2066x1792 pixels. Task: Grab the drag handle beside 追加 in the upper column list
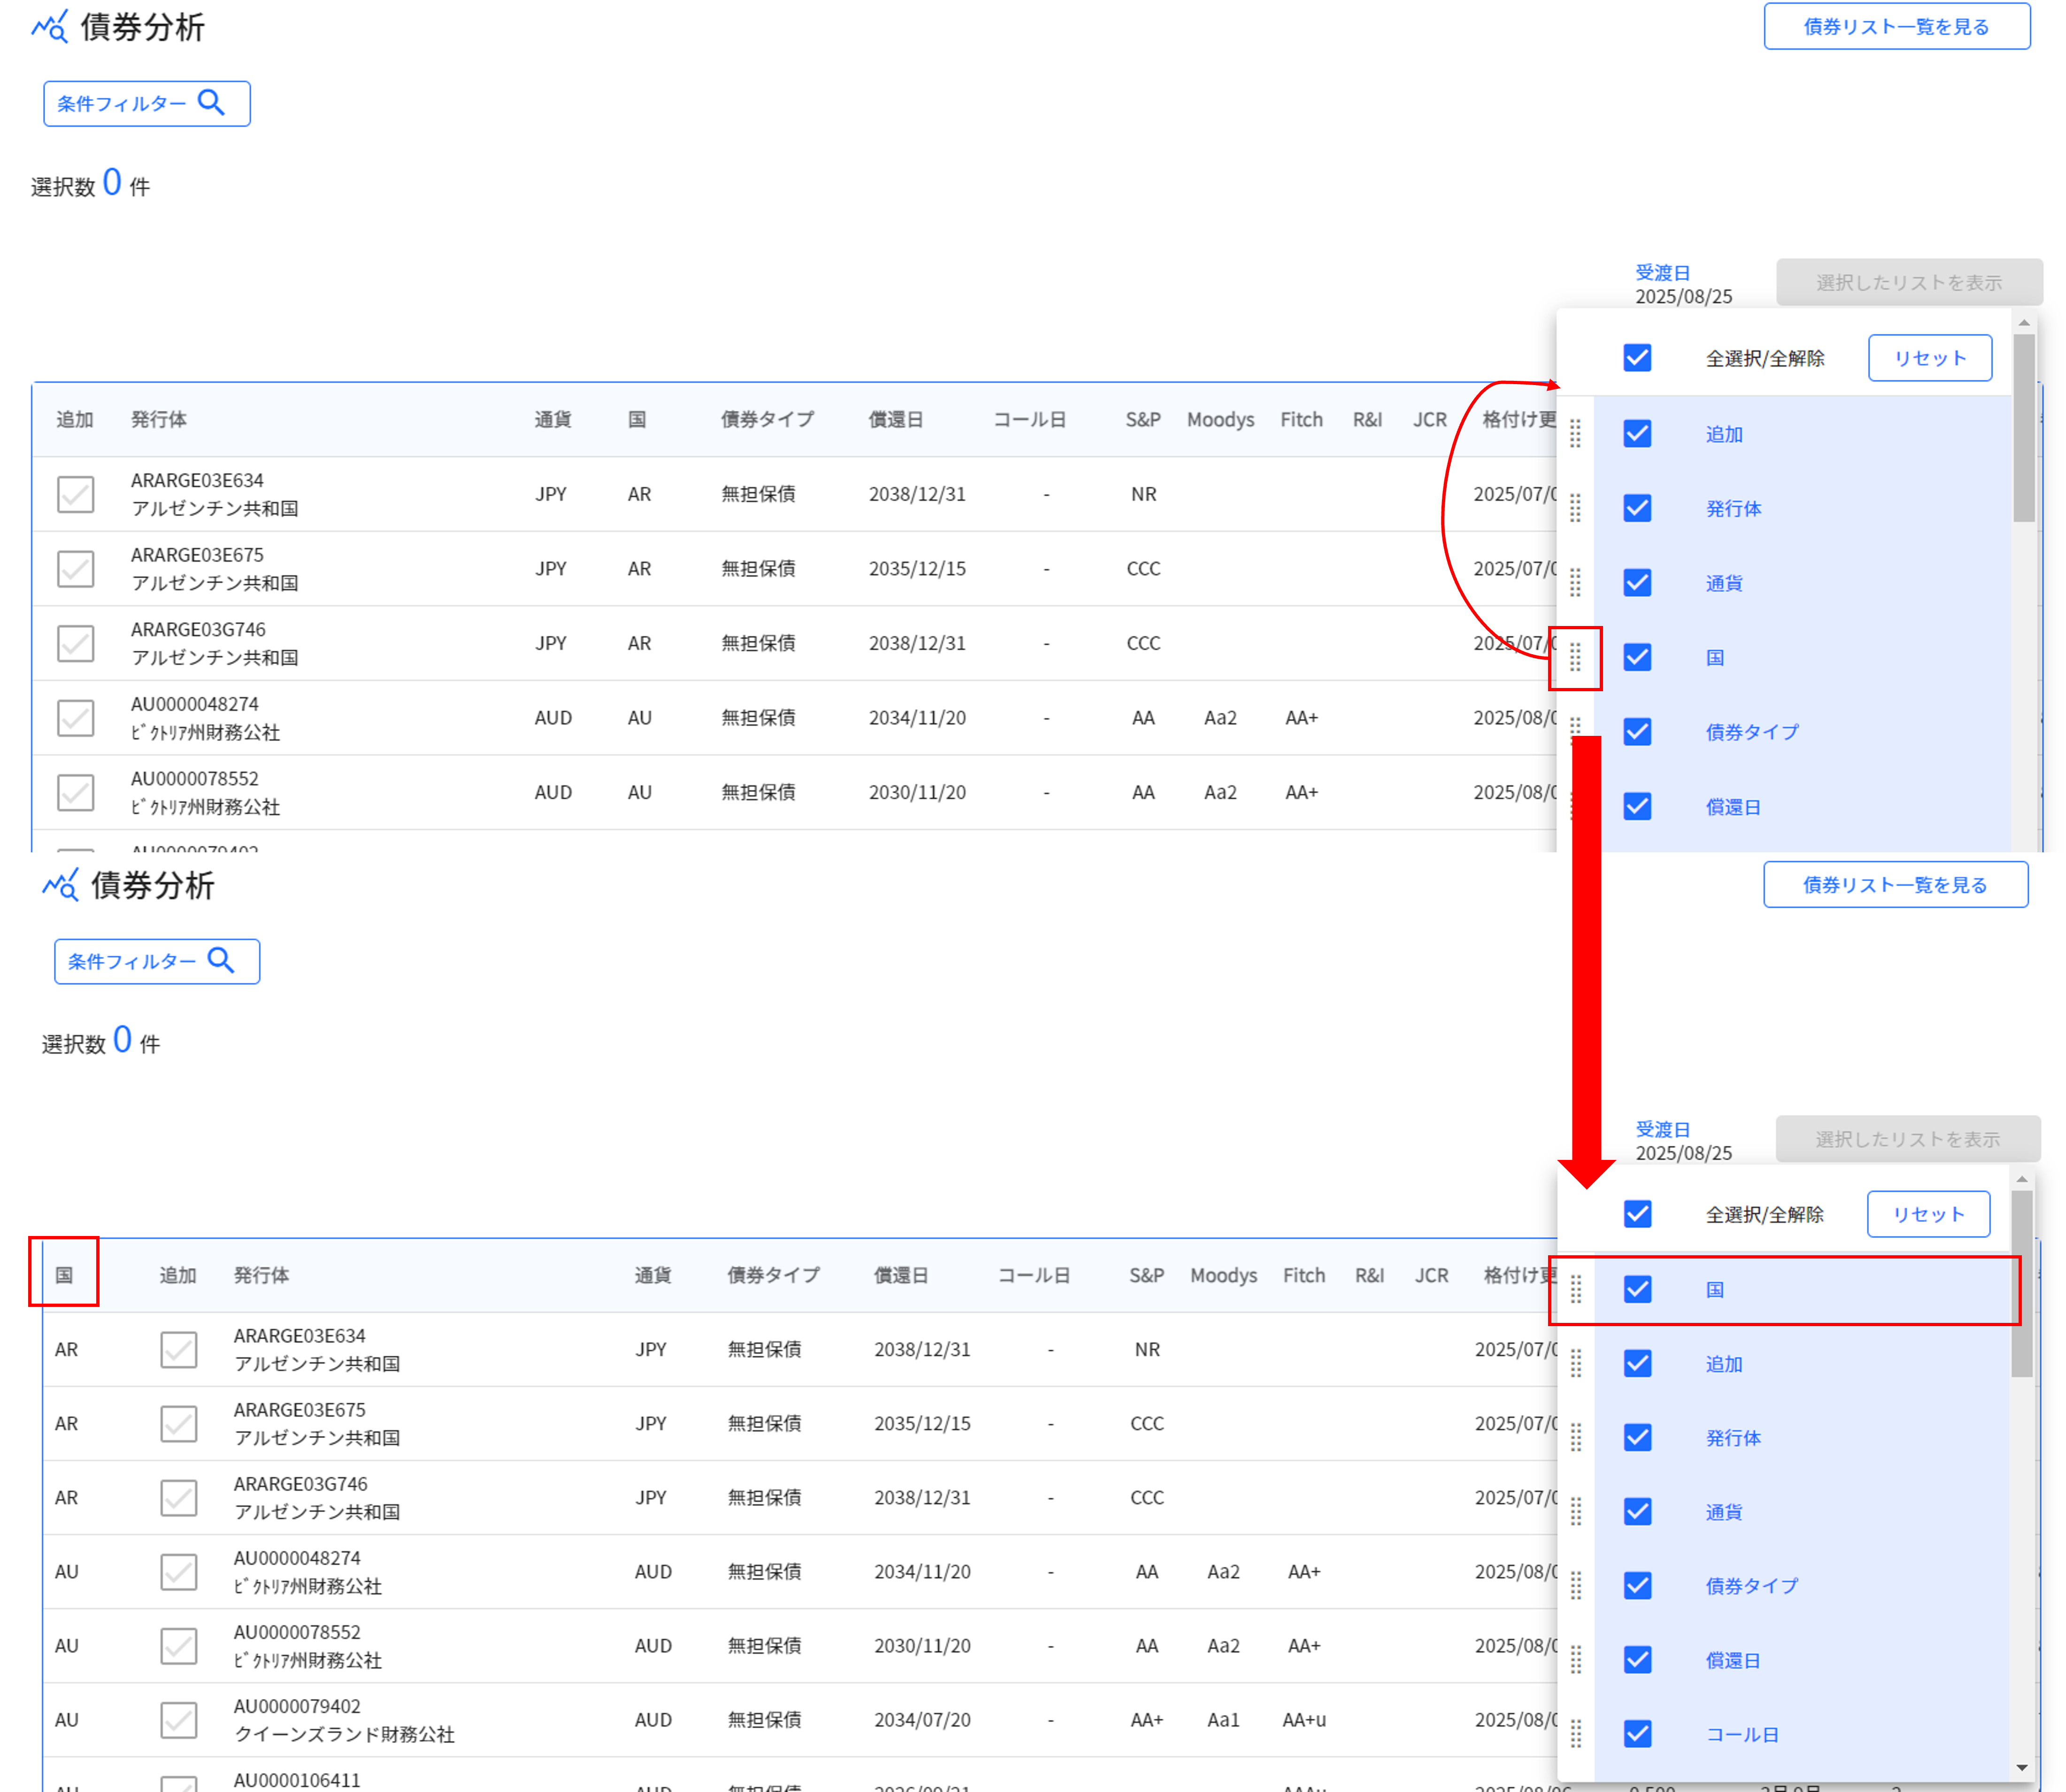tap(1575, 434)
